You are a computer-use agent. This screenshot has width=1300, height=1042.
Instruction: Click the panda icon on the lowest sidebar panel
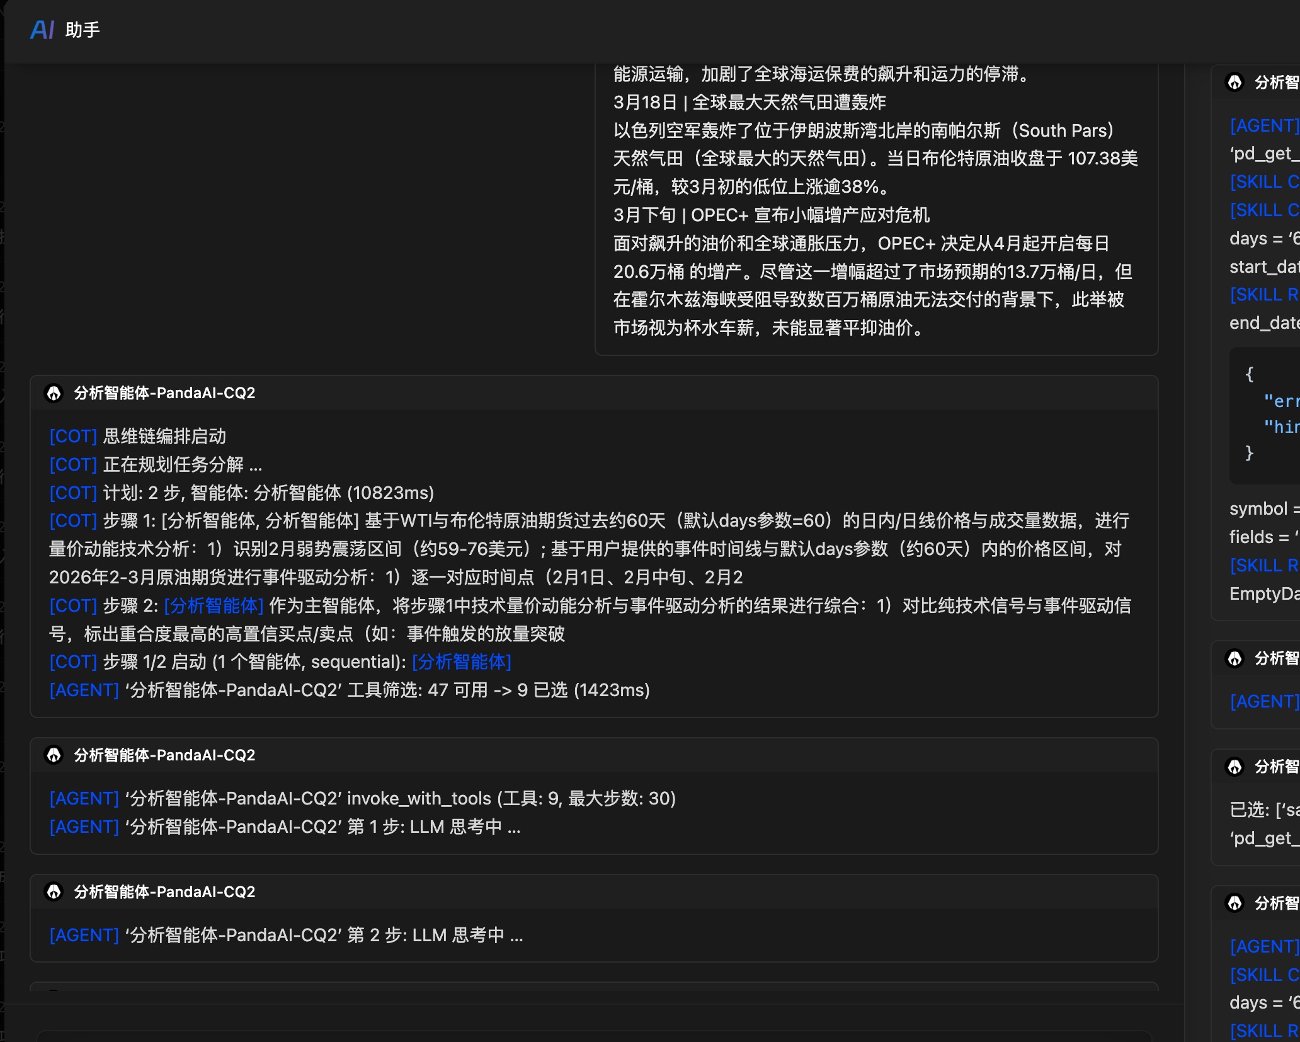1234,903
